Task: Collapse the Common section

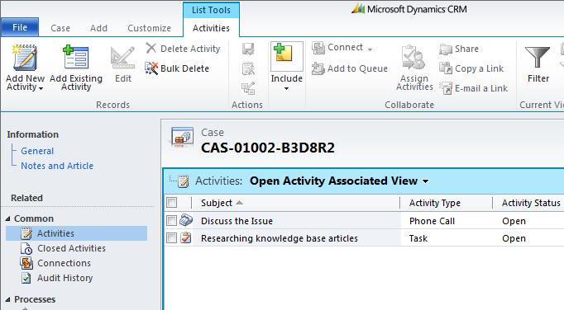Action: click(8, 218)
